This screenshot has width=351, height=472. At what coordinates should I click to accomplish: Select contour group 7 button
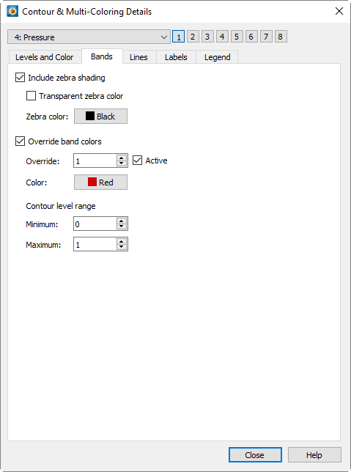(266, 37)
